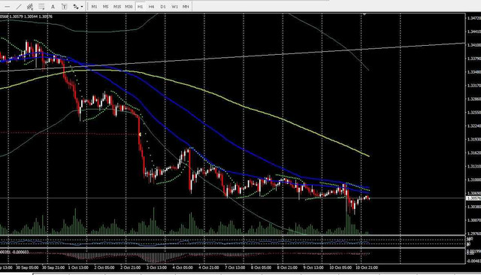The image size is (481, 275).
Task: Select the equidistant channel tool
Action: [30, 7]
